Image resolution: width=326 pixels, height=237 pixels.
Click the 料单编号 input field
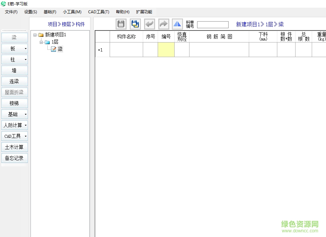pyautogui.click(x=213, y=25)
